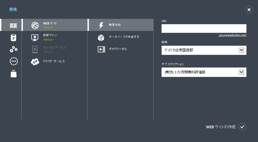The height and width of the screenshot is (142, 258).
Task: Open the サブスクリプション dropdown
Action: click(204, 72)
